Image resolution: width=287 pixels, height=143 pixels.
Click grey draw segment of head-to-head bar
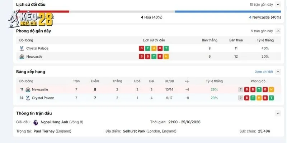click(122, 11)
